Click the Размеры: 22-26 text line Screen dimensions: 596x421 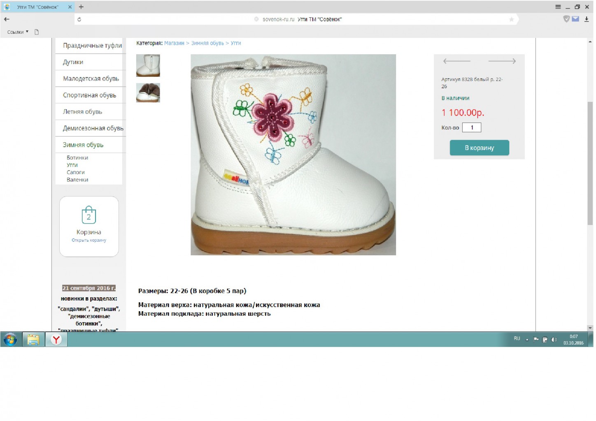click(192, 291)
